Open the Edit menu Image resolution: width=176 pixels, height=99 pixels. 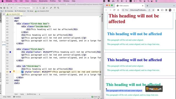pos(21,1)
